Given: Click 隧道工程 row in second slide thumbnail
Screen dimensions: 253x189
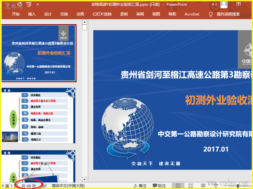Looking at the screenshot, I should (x=45, y=134).
